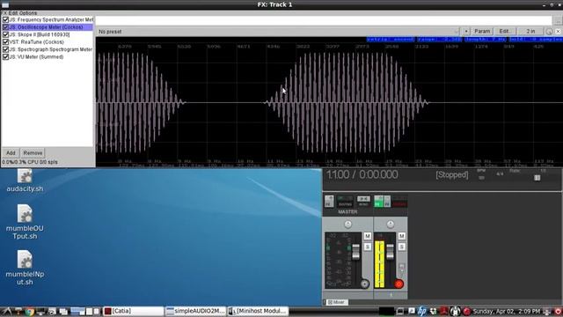Click the Track 1 input FX button
The height and width of the screenshot is (317, 563).
coord(387,202)
